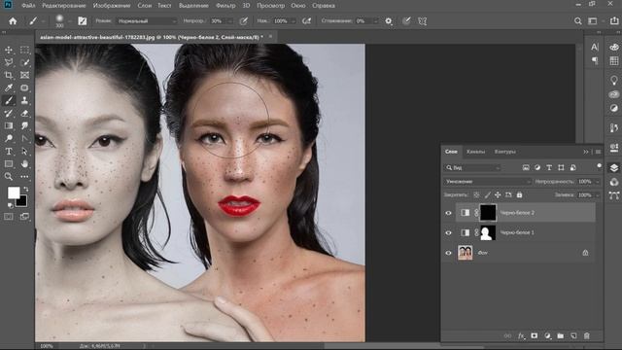Open the layer blend mode Умножение dropdown
The width and height of the screenshot is (622, 350).
[x=487, y=182]
